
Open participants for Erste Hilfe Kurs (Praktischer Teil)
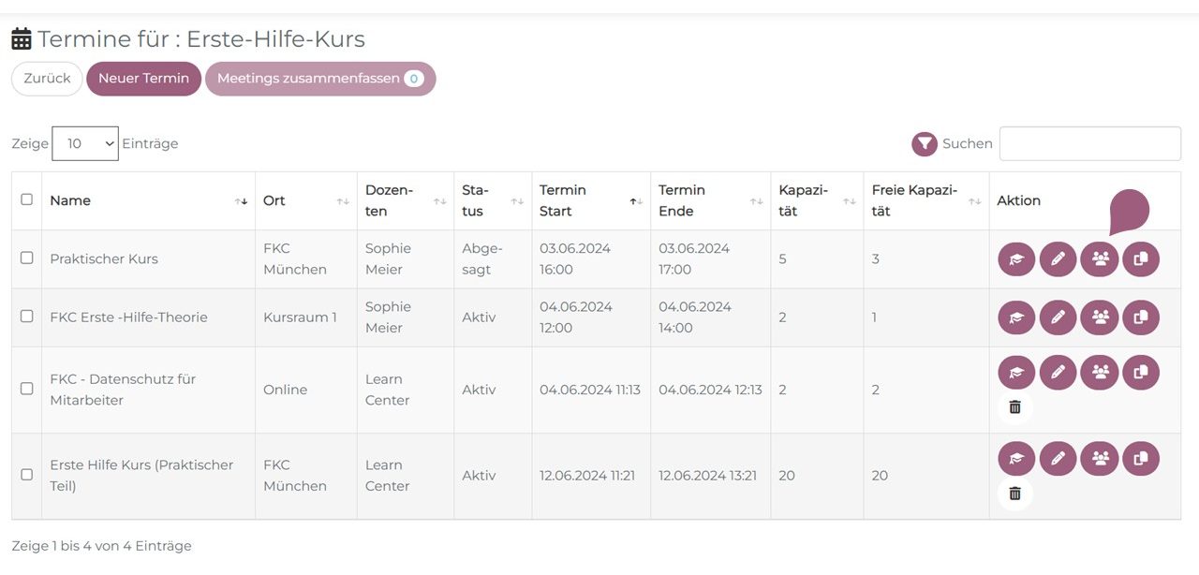tap(1099, 459)
